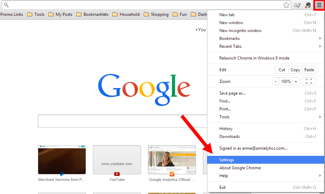Image resolution: width=325 pixels, height=194 pixels.
Task: Click the PayPal favicon under thumbnail
Action: pyautogui.click(x=62, y=174)
